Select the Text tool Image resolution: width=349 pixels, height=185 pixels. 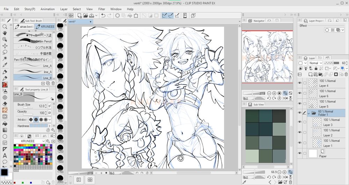(5, 155)
